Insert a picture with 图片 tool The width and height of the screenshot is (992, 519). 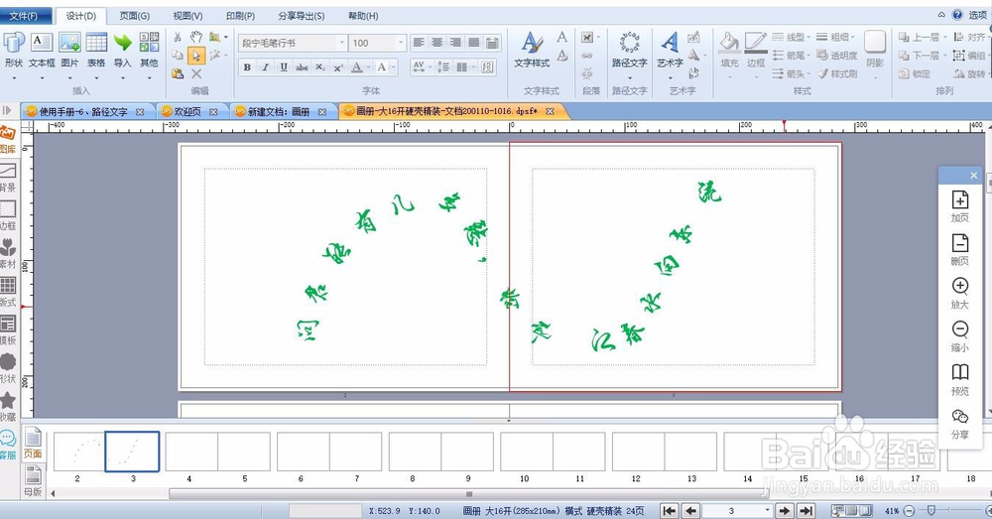pos(69,50)
